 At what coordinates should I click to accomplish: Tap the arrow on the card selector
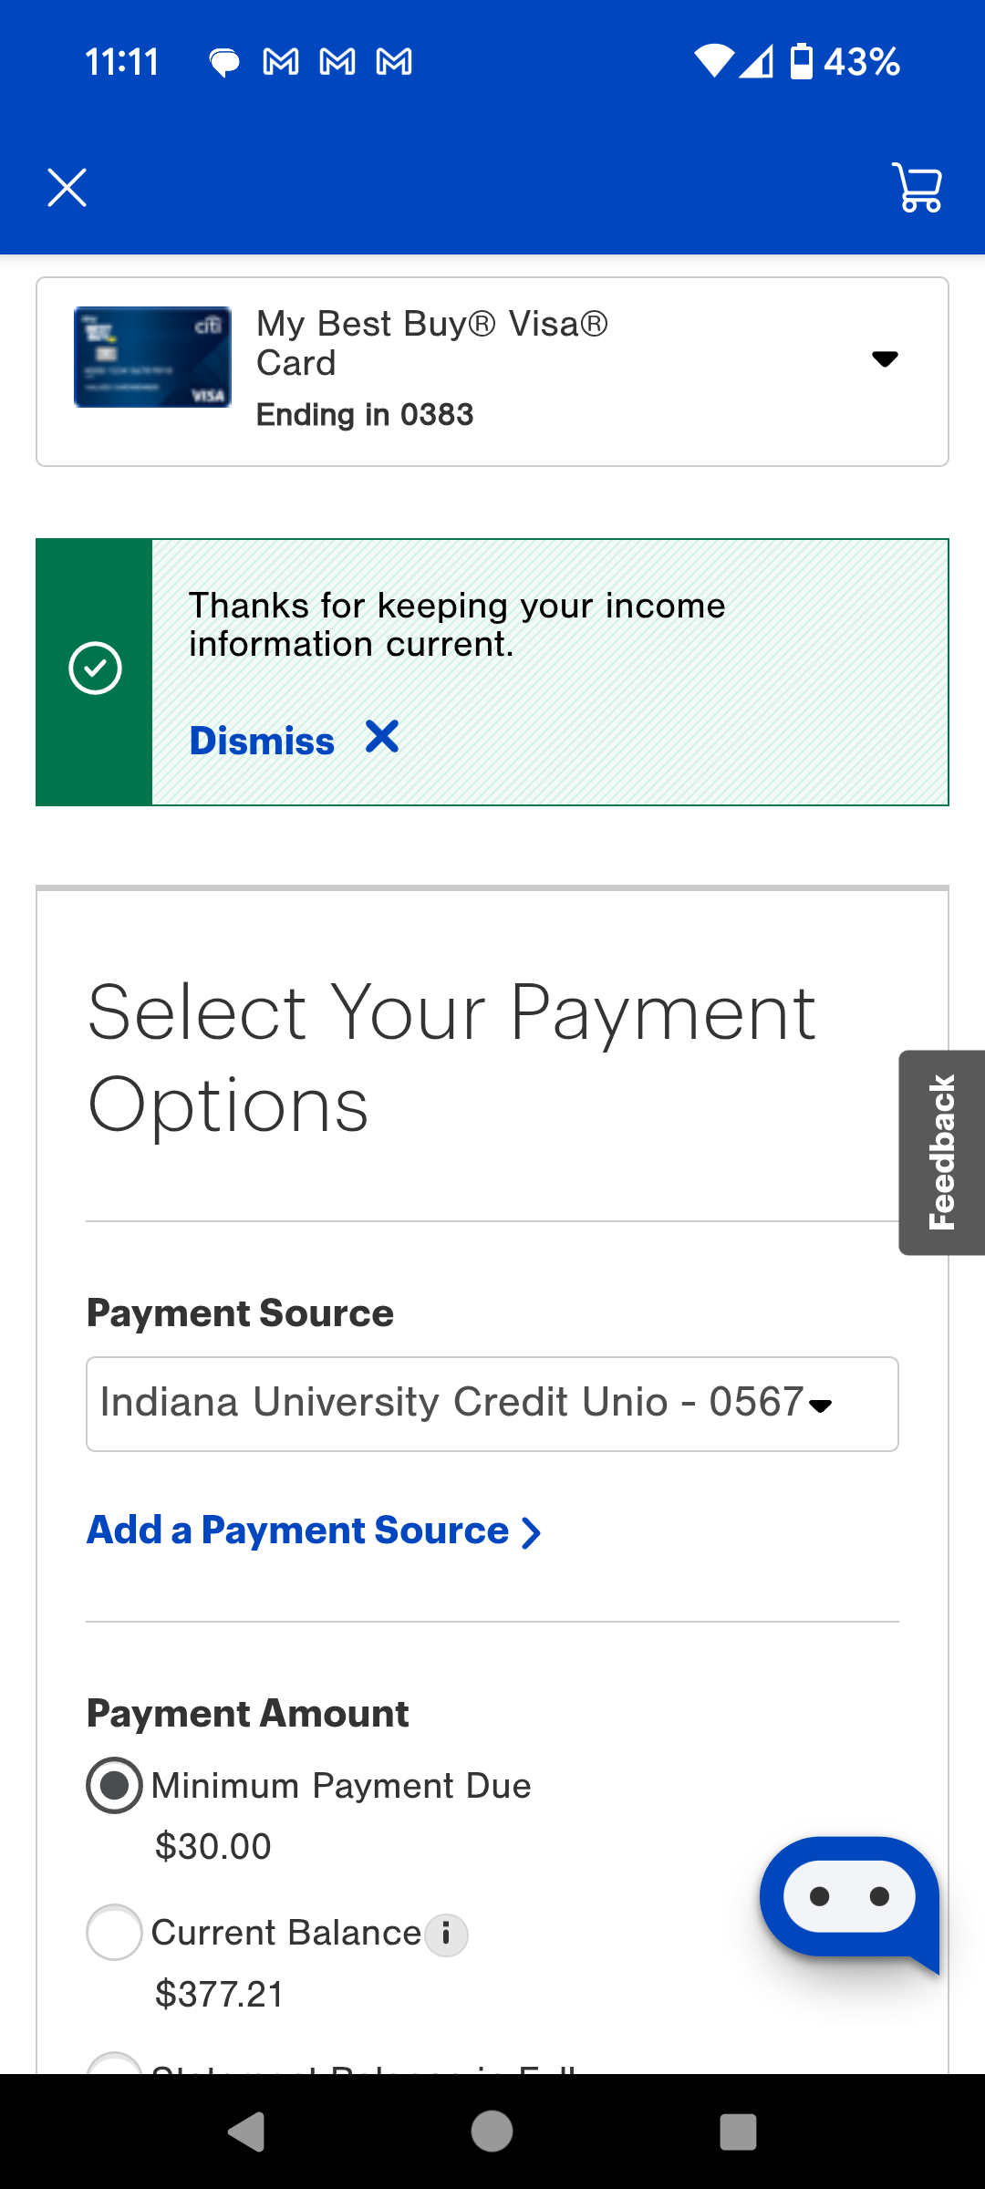point(885,359)
